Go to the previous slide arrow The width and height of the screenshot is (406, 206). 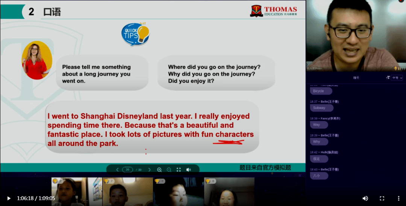pos(117,170)
